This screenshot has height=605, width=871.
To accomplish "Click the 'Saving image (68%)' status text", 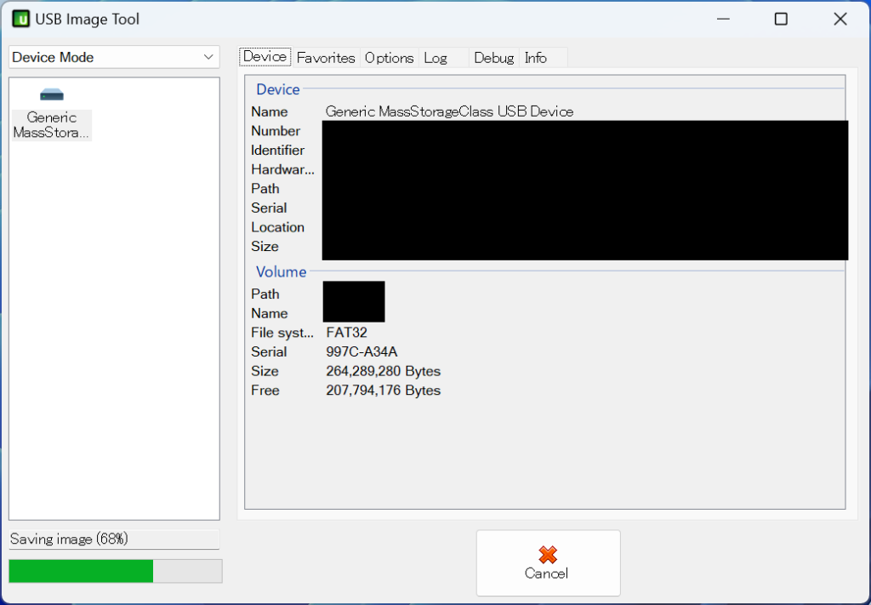I will coord(69,539).
